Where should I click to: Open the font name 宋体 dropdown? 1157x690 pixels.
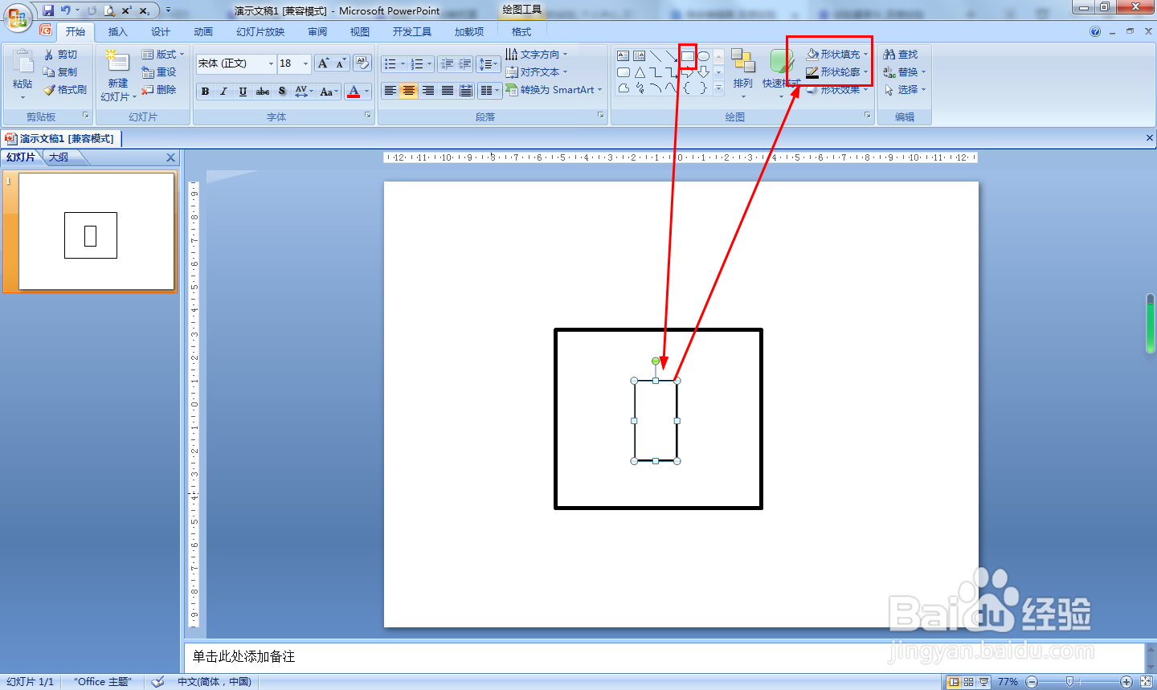point(271,63)
